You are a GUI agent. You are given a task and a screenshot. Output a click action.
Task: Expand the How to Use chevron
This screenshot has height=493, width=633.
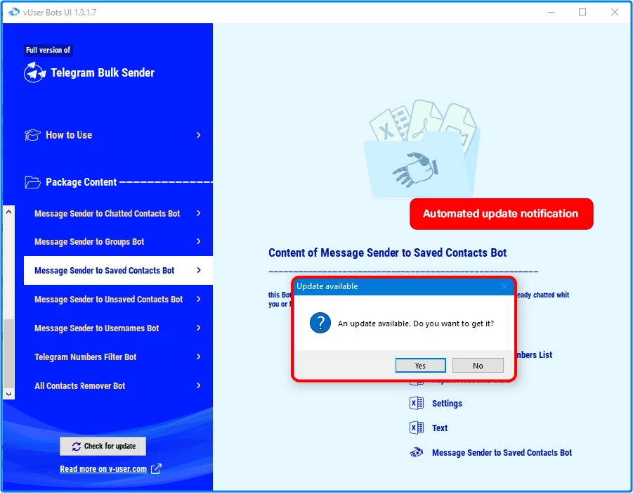pyautogui.click(x=199, y=135)
